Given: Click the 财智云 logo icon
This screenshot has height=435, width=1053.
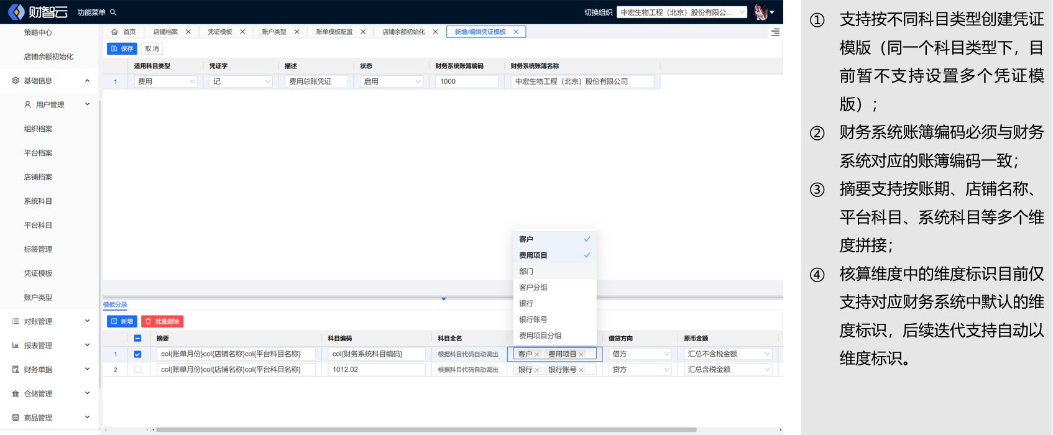Looking at the screenshot, I should pyautogui.click(x=17, y=12).
